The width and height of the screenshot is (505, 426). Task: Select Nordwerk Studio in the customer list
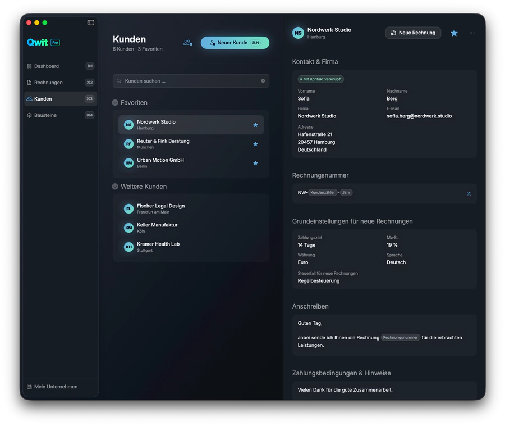191,125
